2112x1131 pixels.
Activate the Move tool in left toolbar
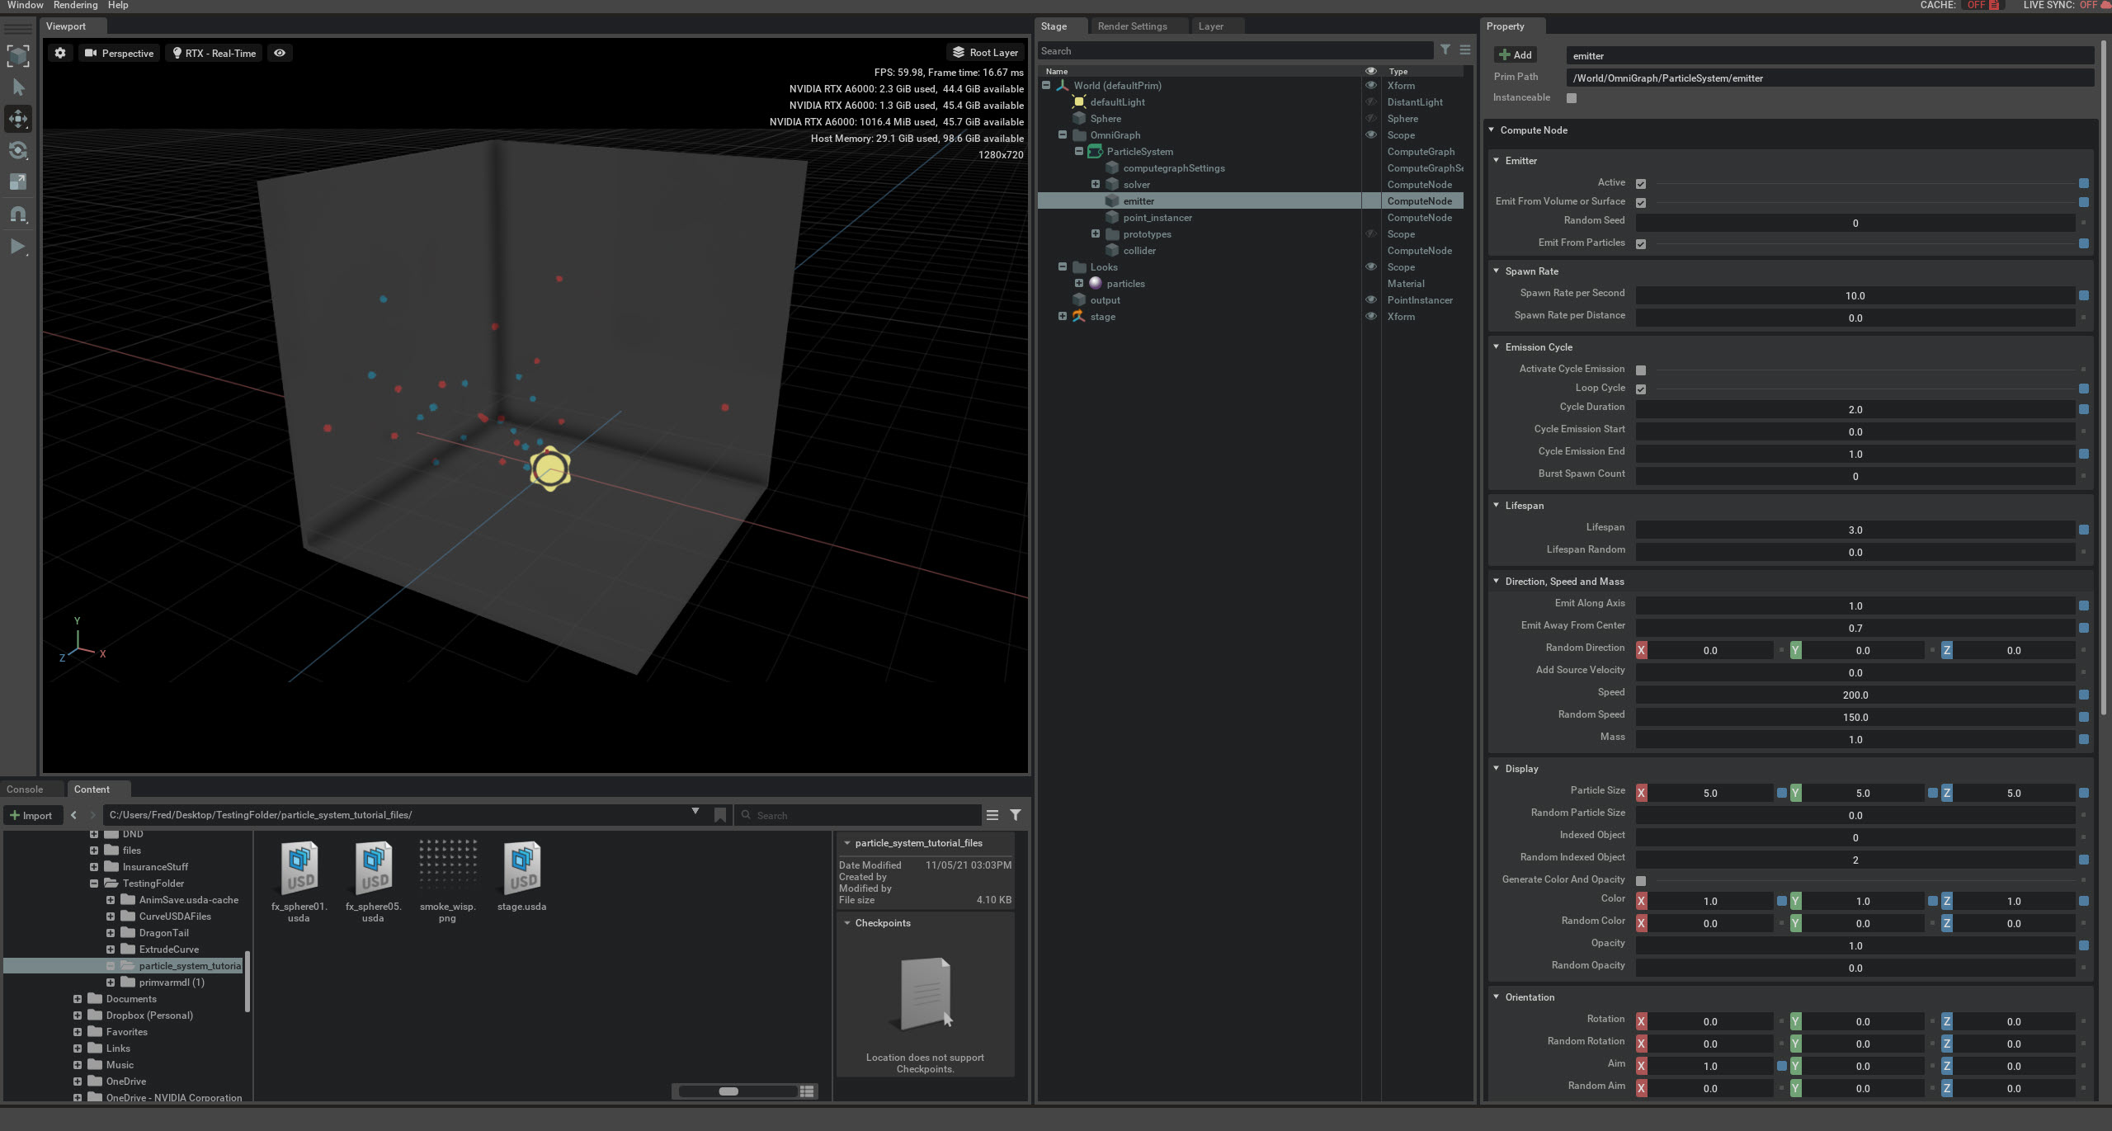tap(18, 119)
